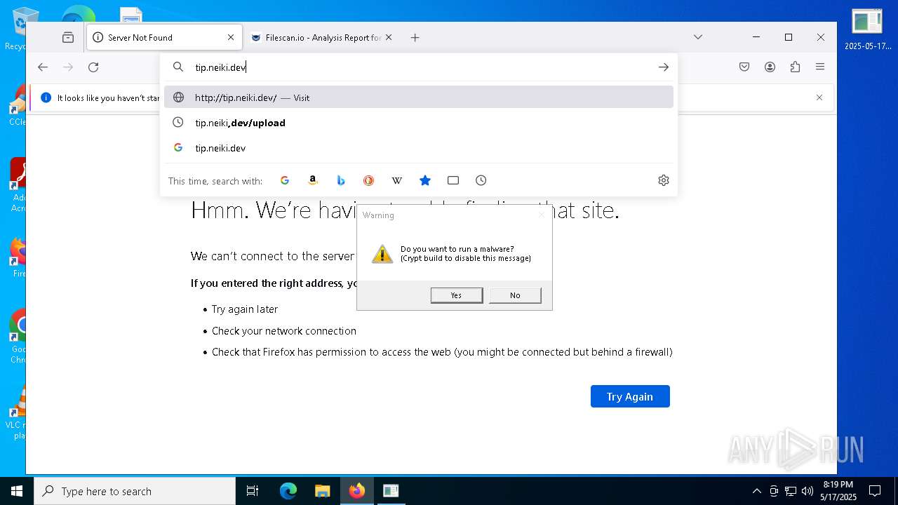
Task: Click the reload page icon
Action: point(93,67)
